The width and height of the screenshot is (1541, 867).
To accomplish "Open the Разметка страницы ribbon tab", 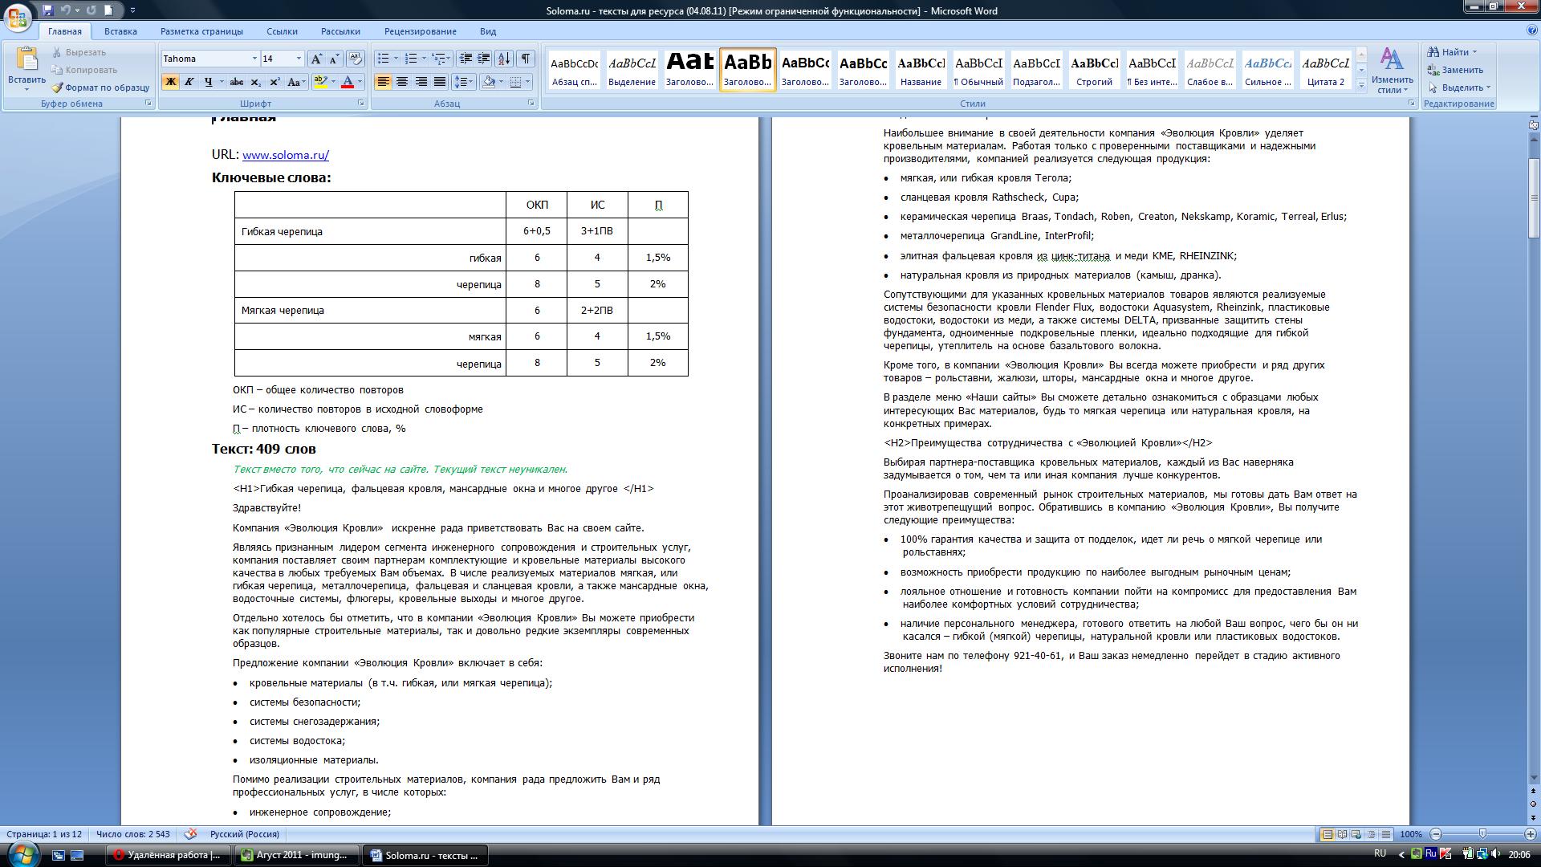I will 201,31.
